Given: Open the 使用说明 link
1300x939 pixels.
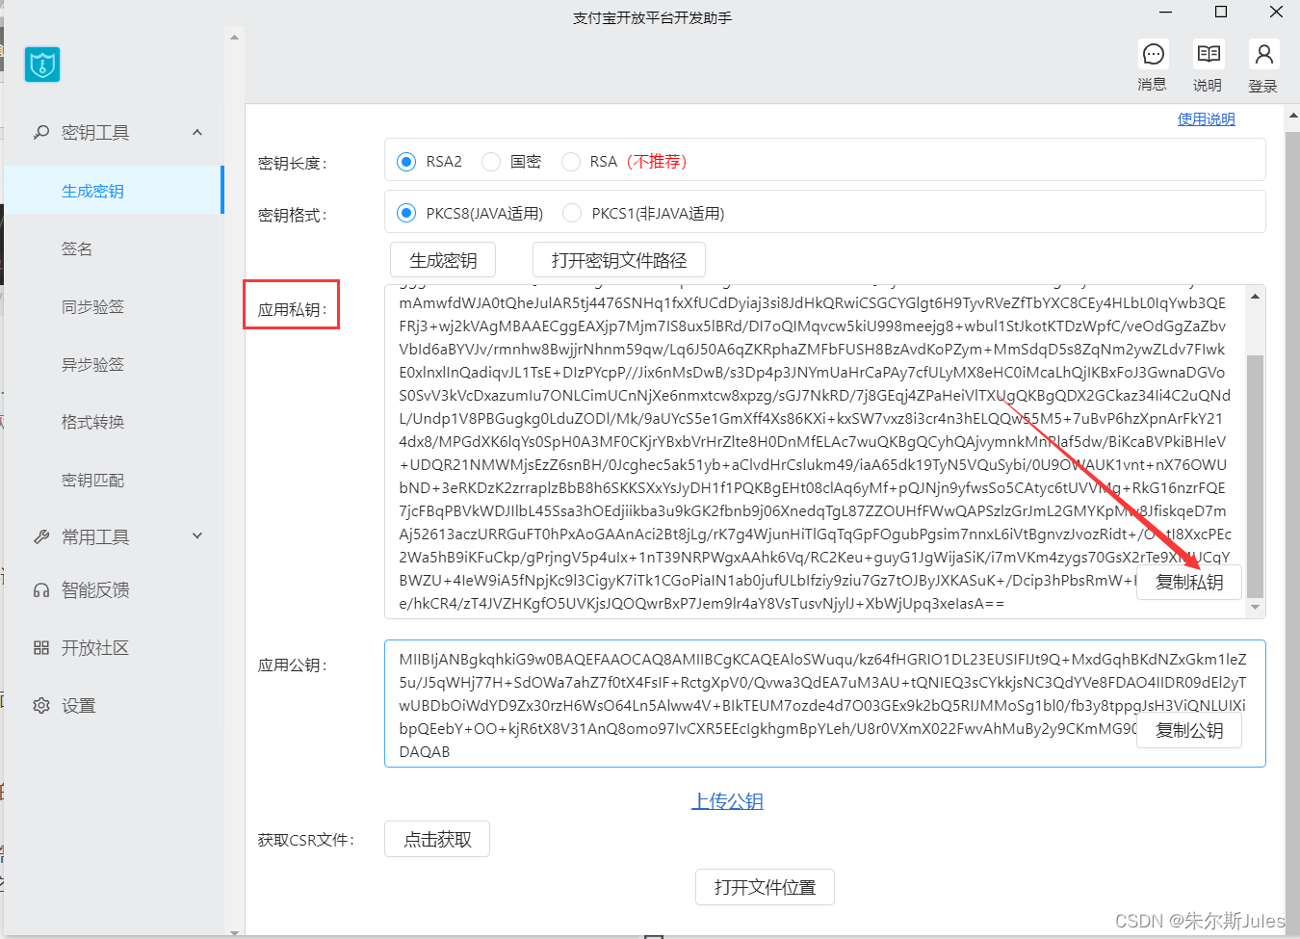Looking at the screenshot, I should 1206,118.
